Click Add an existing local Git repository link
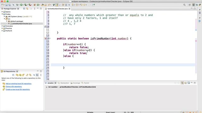 pyautogui.click(x=19, y=83)
